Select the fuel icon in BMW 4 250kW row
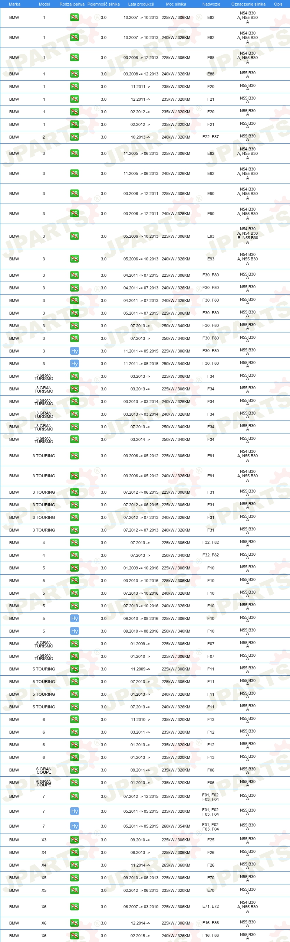Screen dimensions: 290x942 pyautogui.click(x=74, y=555)
